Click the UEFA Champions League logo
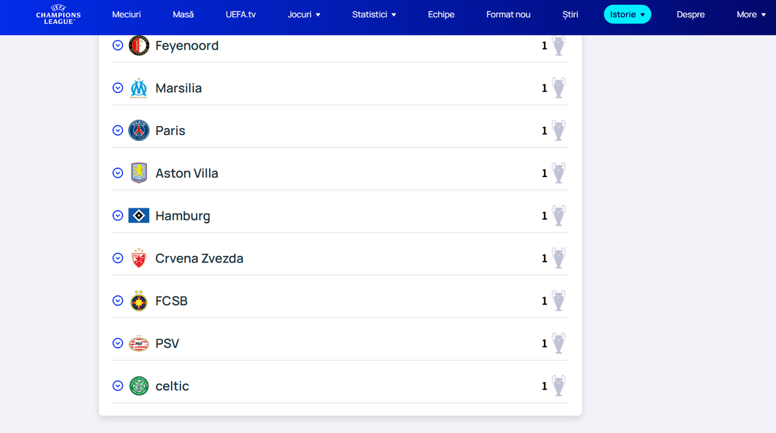Screen dimensions: 776x433 pyautogui.click(x=58, y=14)
